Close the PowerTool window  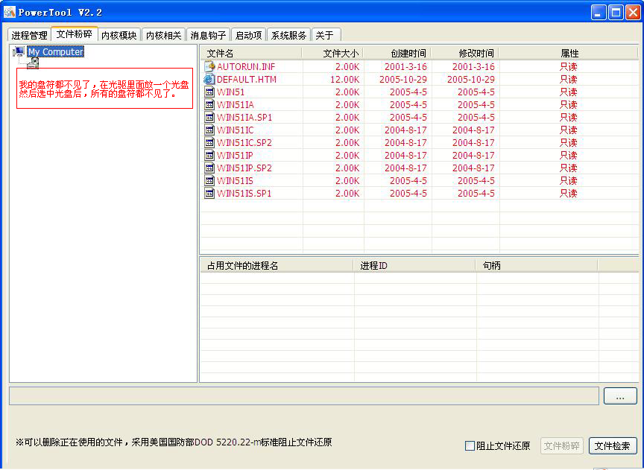[x=633, y=13]
